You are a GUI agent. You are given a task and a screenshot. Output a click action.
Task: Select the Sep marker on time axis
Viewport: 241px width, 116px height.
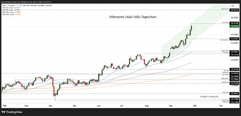171,106
